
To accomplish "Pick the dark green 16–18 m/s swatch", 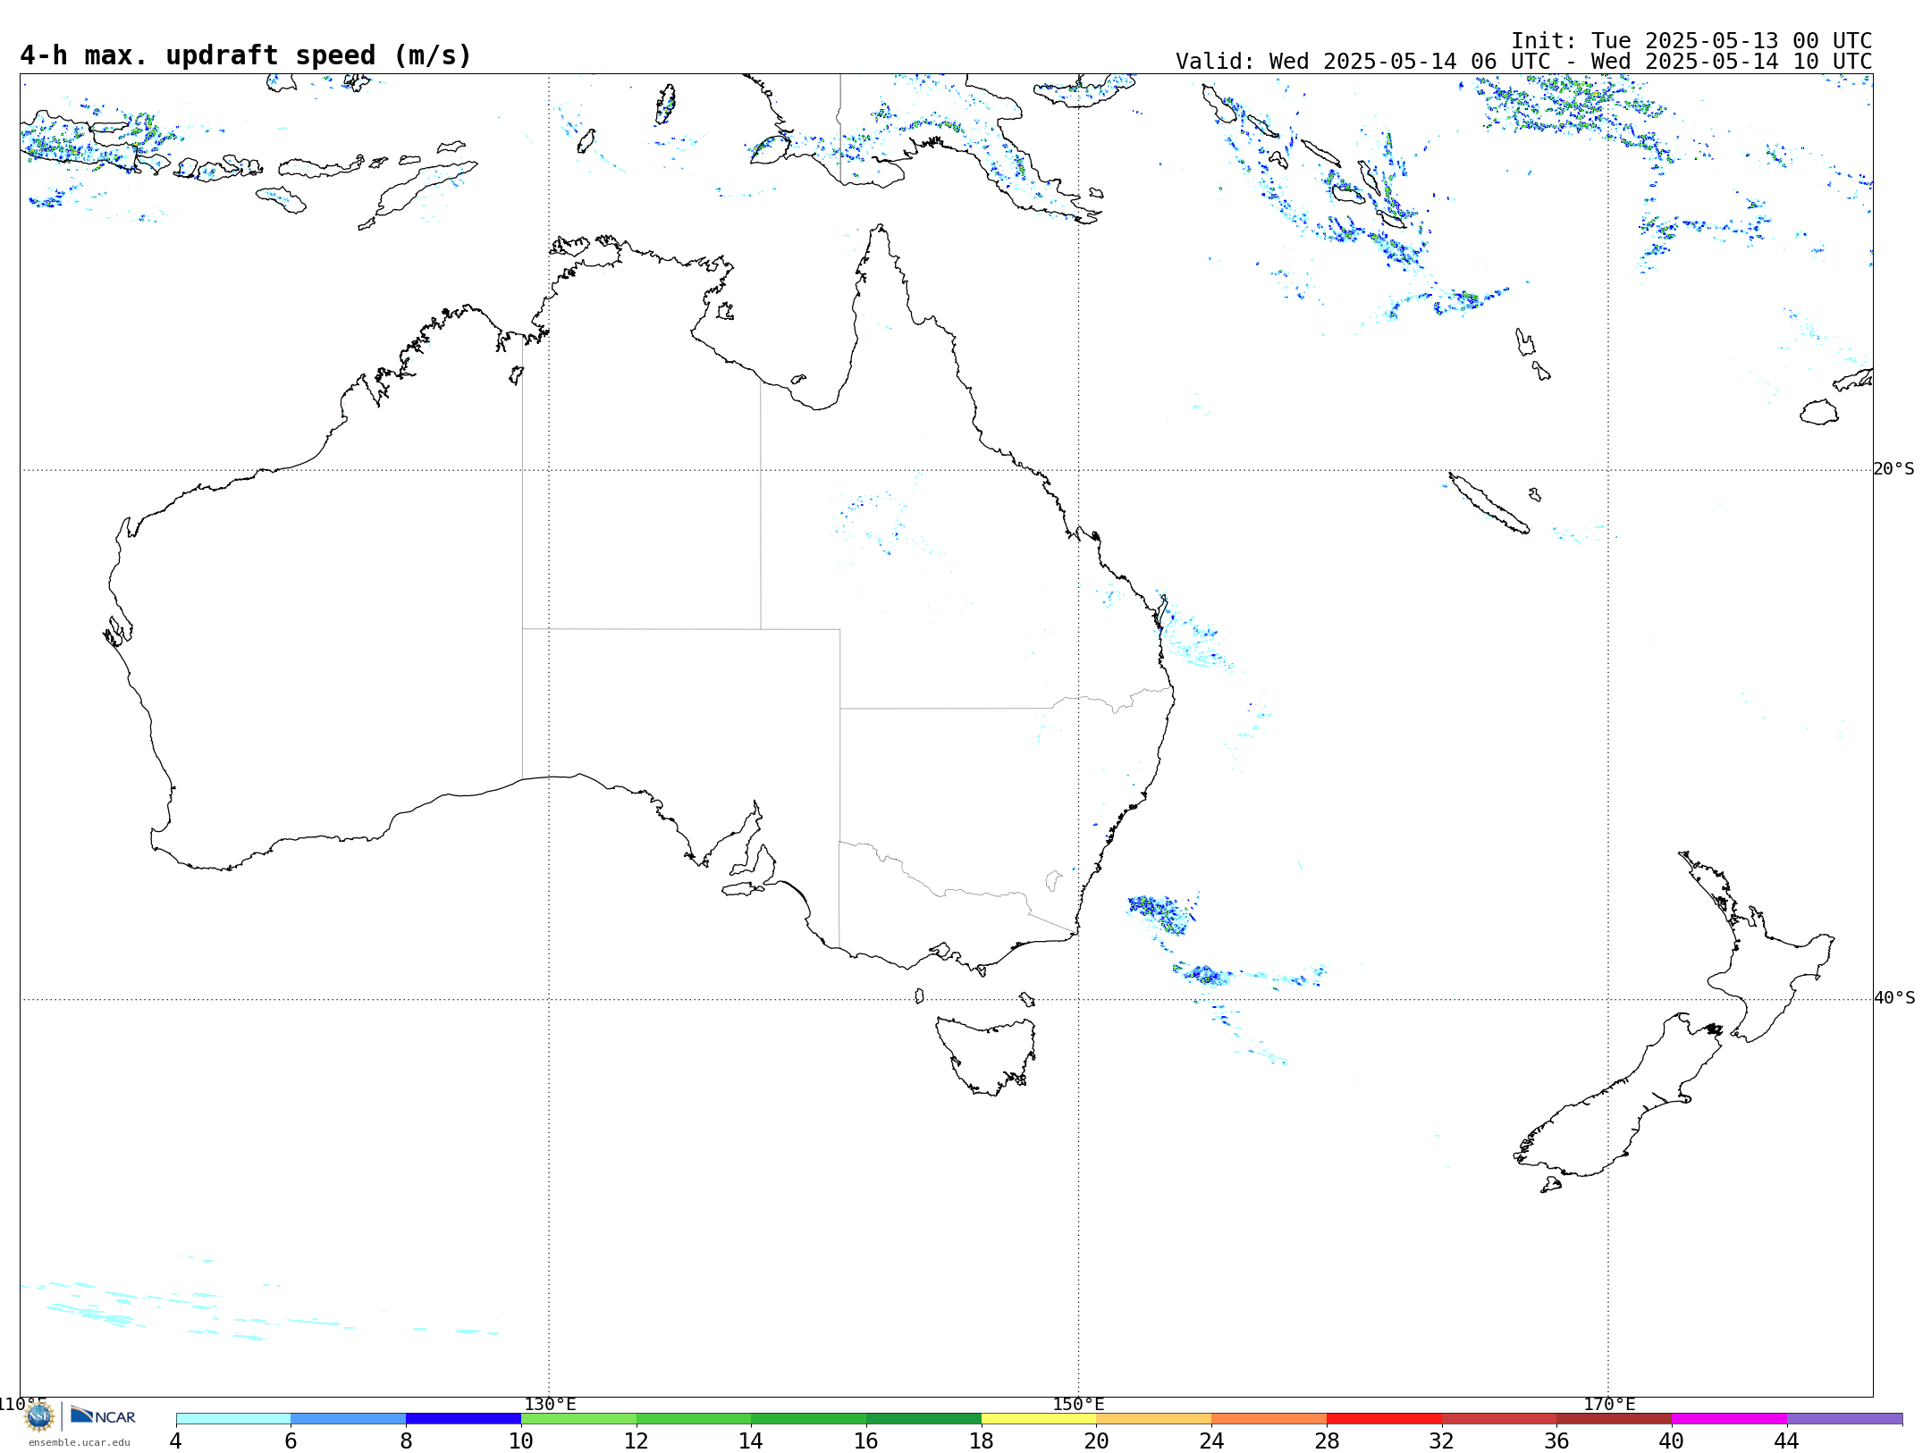I will click(x=923, y=1419).
